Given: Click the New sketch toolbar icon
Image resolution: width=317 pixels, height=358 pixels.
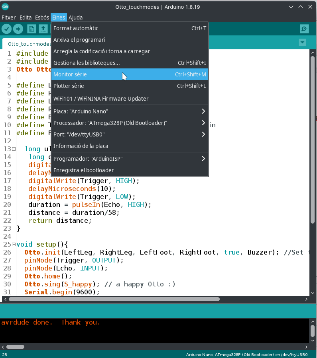Looking at the screenshot, I should pos(32,29).
